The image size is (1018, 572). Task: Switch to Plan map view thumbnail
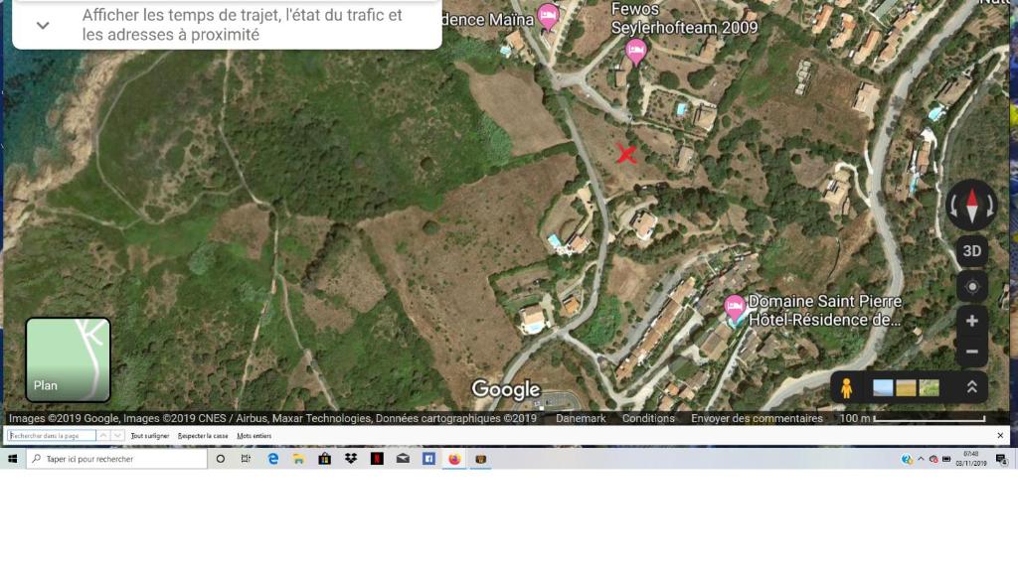pos(68,358)
